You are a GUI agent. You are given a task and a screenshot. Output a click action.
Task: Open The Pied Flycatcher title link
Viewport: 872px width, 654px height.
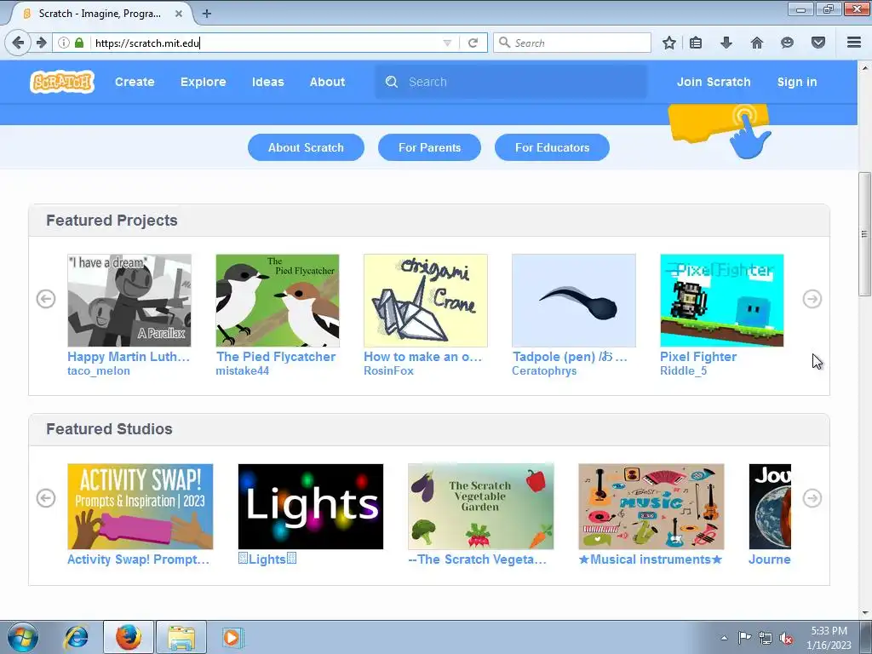click(x=276, y=357)
